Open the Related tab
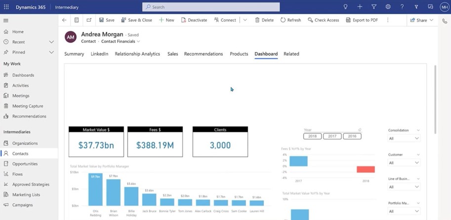 (291, 54)
